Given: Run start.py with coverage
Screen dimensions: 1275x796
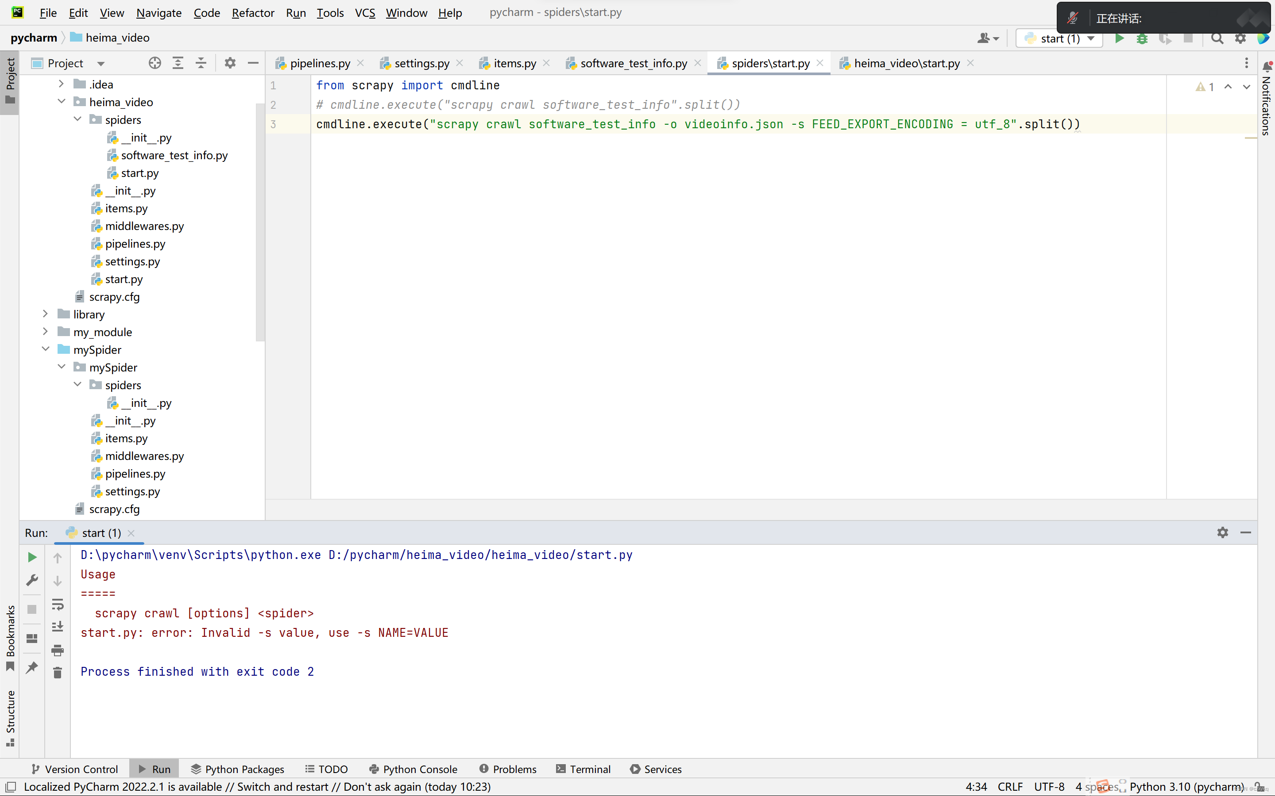Looking at the screenshot, I should coord(1166,38).
